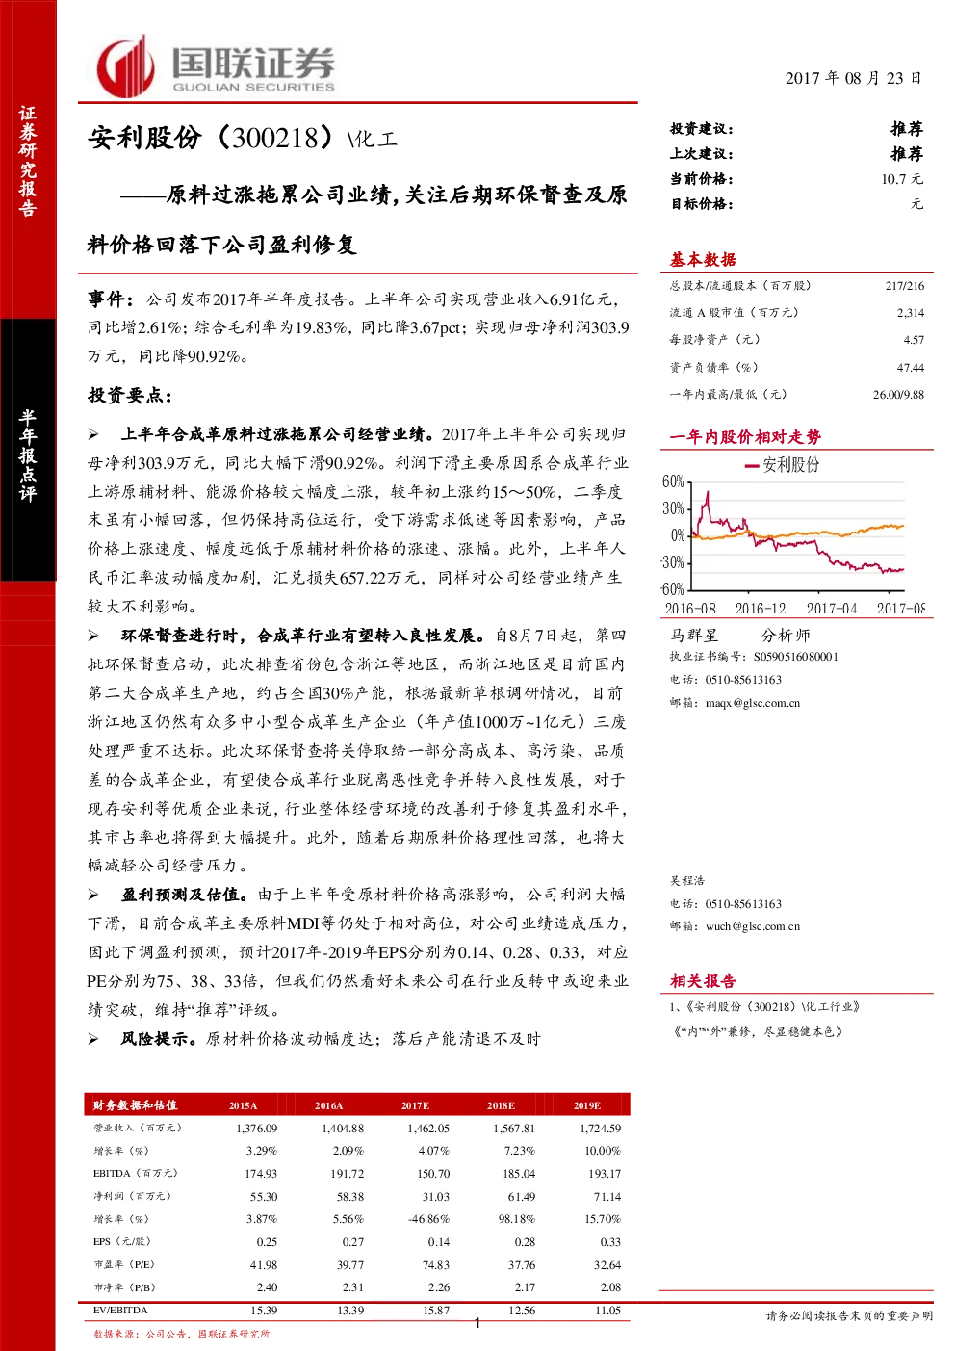This screenshot has height=1351, width=955.
Task: Click 2019E revenue value 1,724.59
Action: [600, 1129]
